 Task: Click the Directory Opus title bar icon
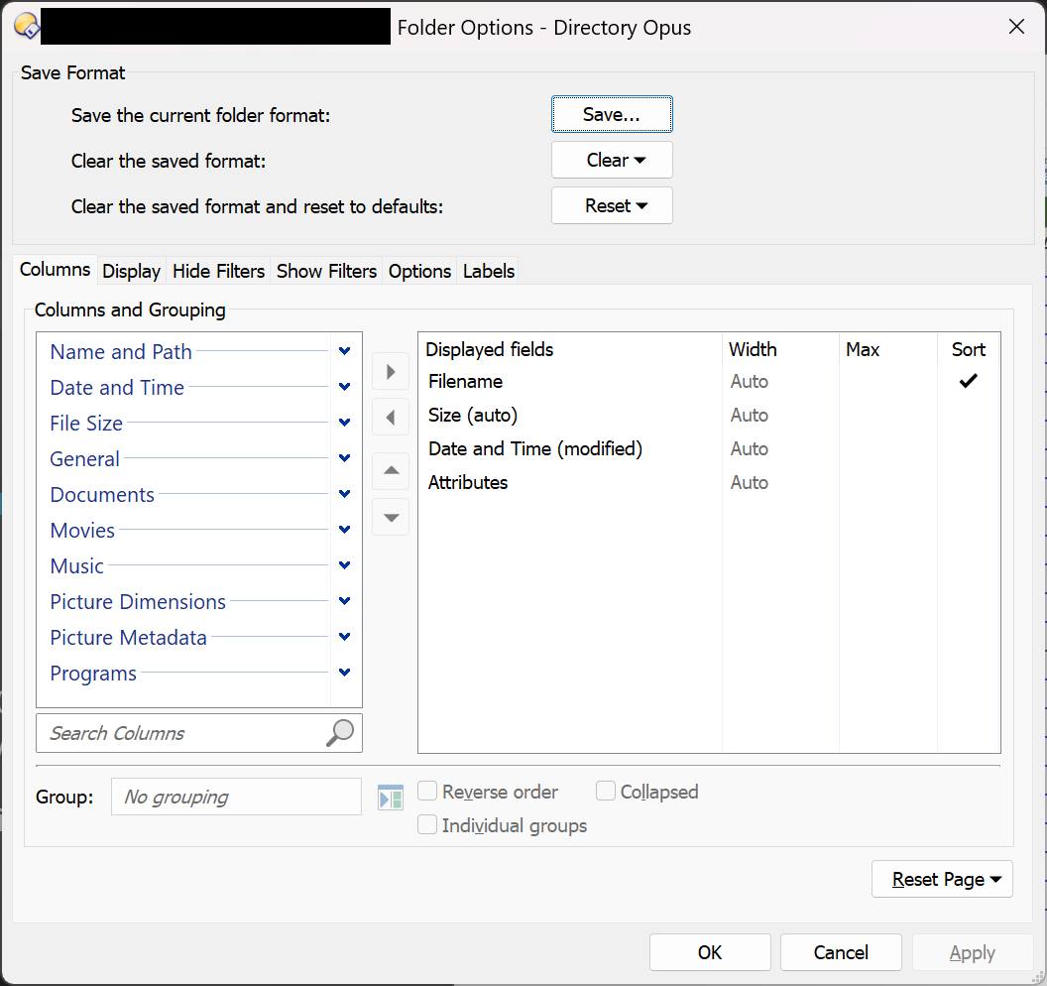(26, 27)
